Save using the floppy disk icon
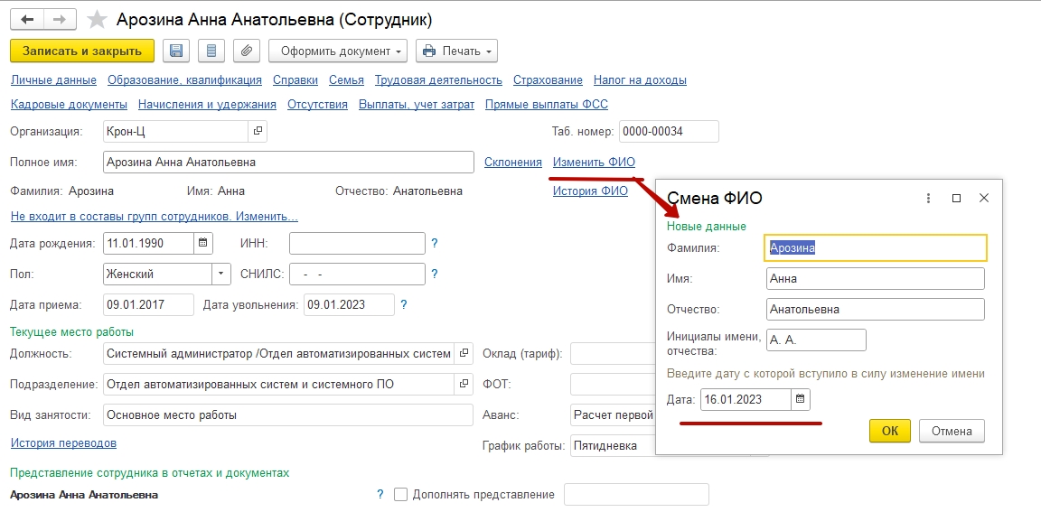The image size is (1041, 512). (176, 51)
